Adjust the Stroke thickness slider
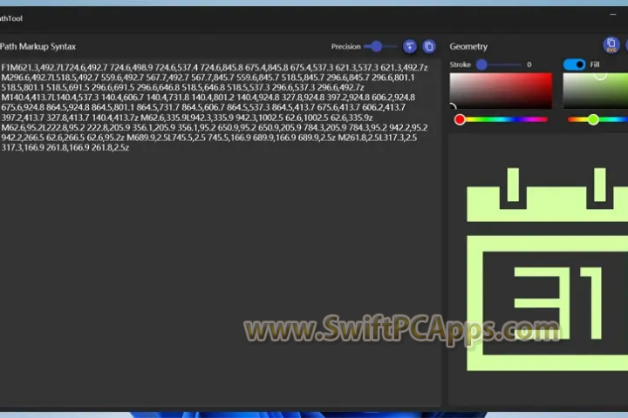Image resolution: width=628 pixels, height=418 pixels. coord(499,64)
